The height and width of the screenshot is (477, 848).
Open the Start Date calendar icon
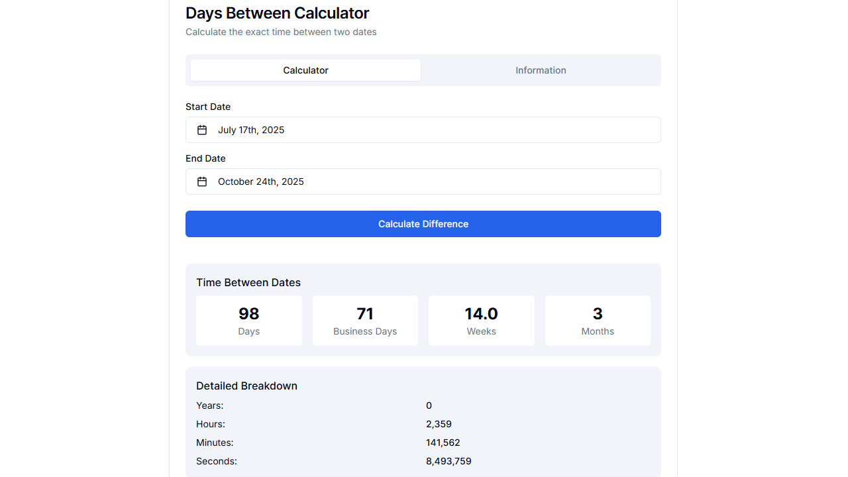pos(202,130)
